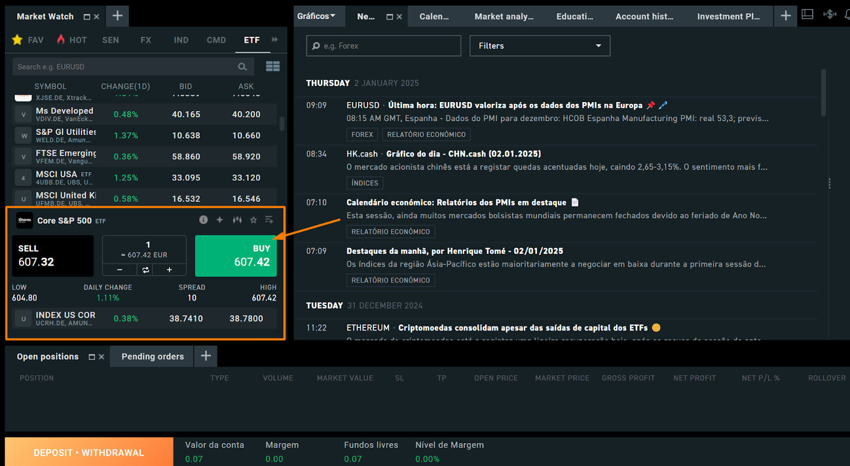The width and height of the screenshot is (850, 466).
Task: Open Destaques da manhã Henrique Tomé article
Action: coord(455,251)
